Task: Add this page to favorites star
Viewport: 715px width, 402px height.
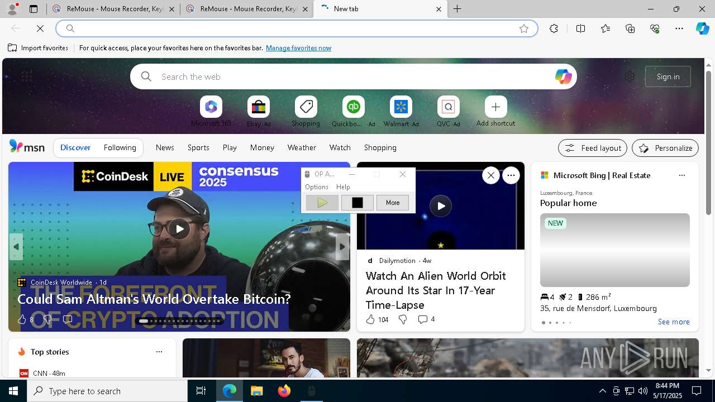Action: pyautogui.click(x=523, y=28)
